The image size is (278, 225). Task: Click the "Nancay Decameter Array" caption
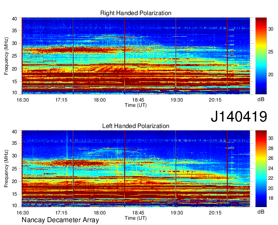click(x=60, y=220)
